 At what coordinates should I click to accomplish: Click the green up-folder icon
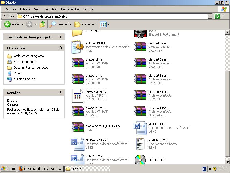click(x=42, y=24)
